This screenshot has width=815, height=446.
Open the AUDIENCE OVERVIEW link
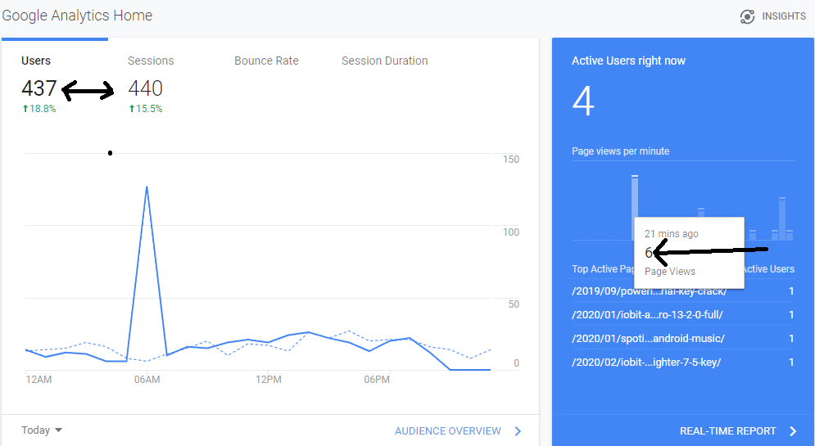tap(447, 431)
